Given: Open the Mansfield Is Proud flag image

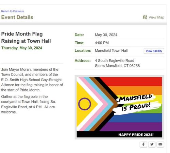Looking at the screenshot, I should click(x=119, y=107).
